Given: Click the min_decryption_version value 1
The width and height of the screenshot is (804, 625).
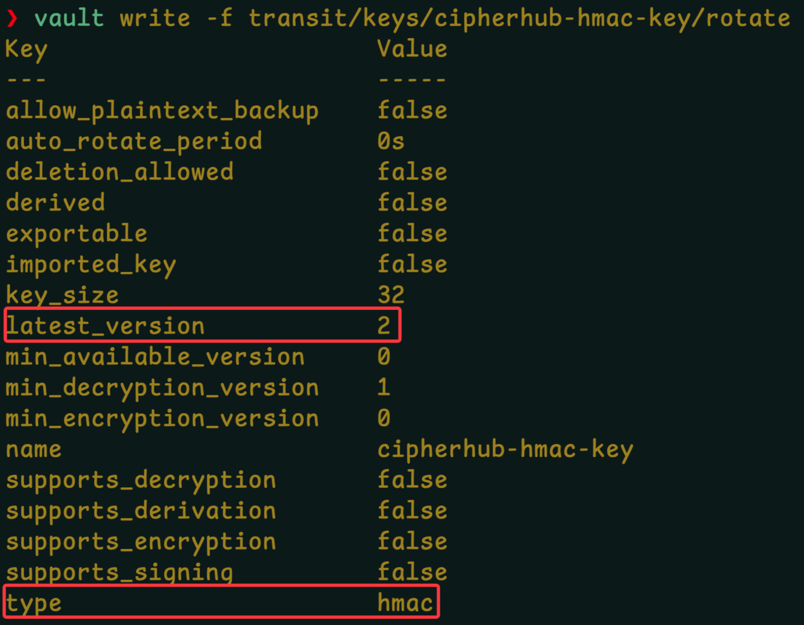Looking at the screenshot, I should tap(384, 387).
